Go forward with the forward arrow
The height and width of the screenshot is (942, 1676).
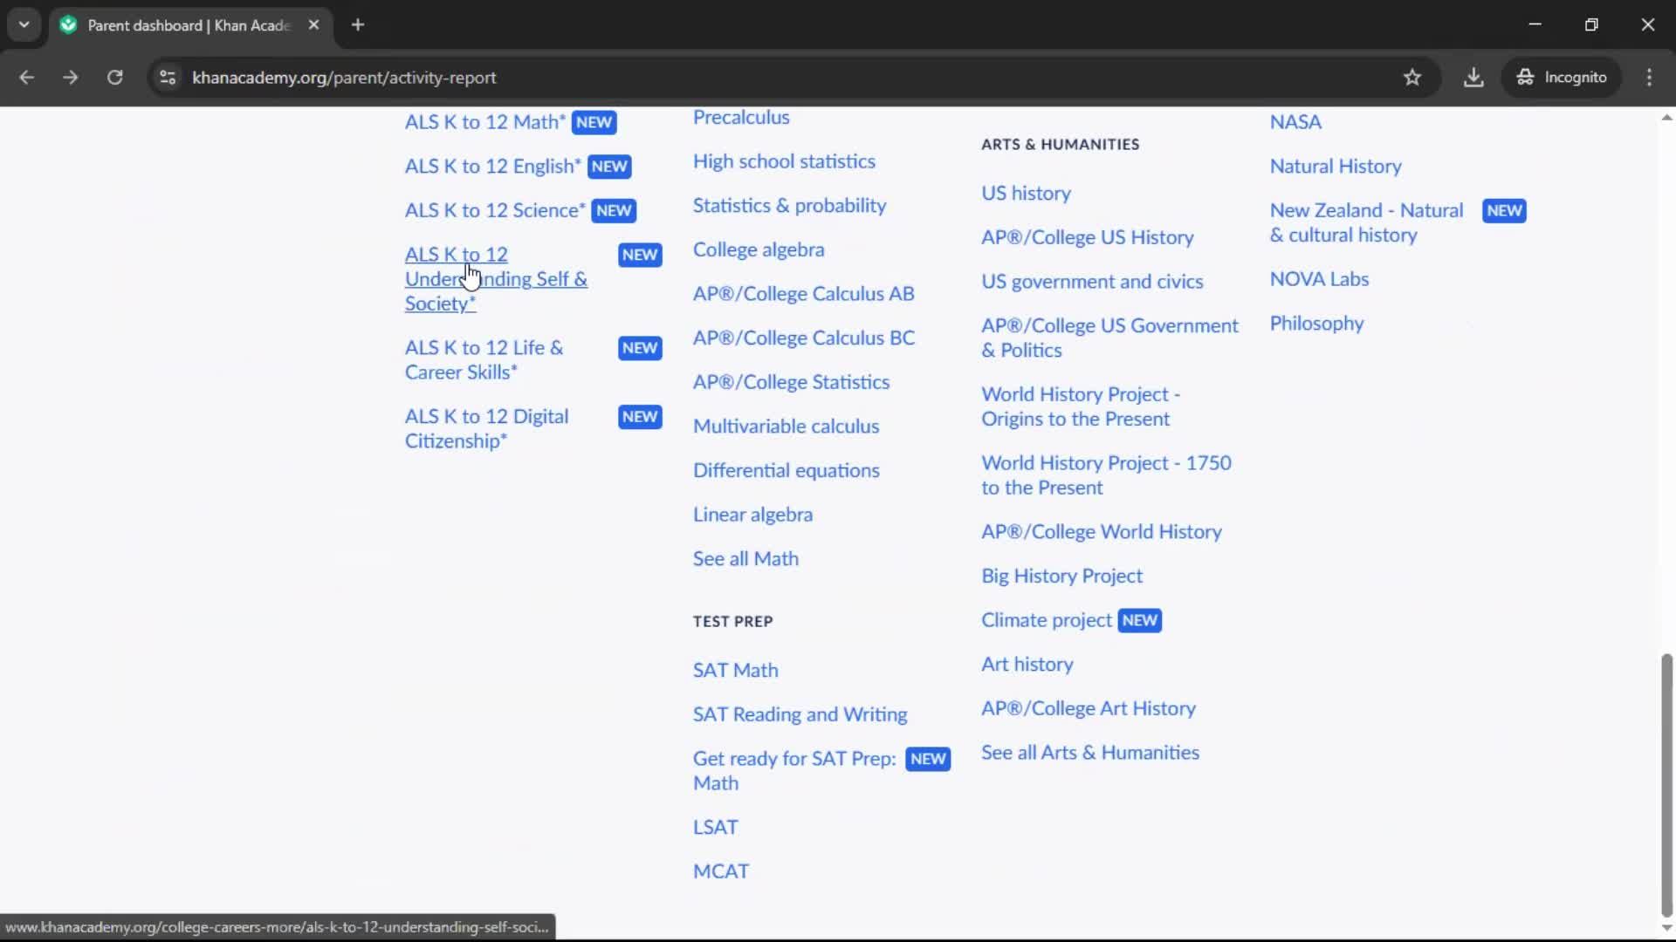pyautogui.click(x=71, y=78)
